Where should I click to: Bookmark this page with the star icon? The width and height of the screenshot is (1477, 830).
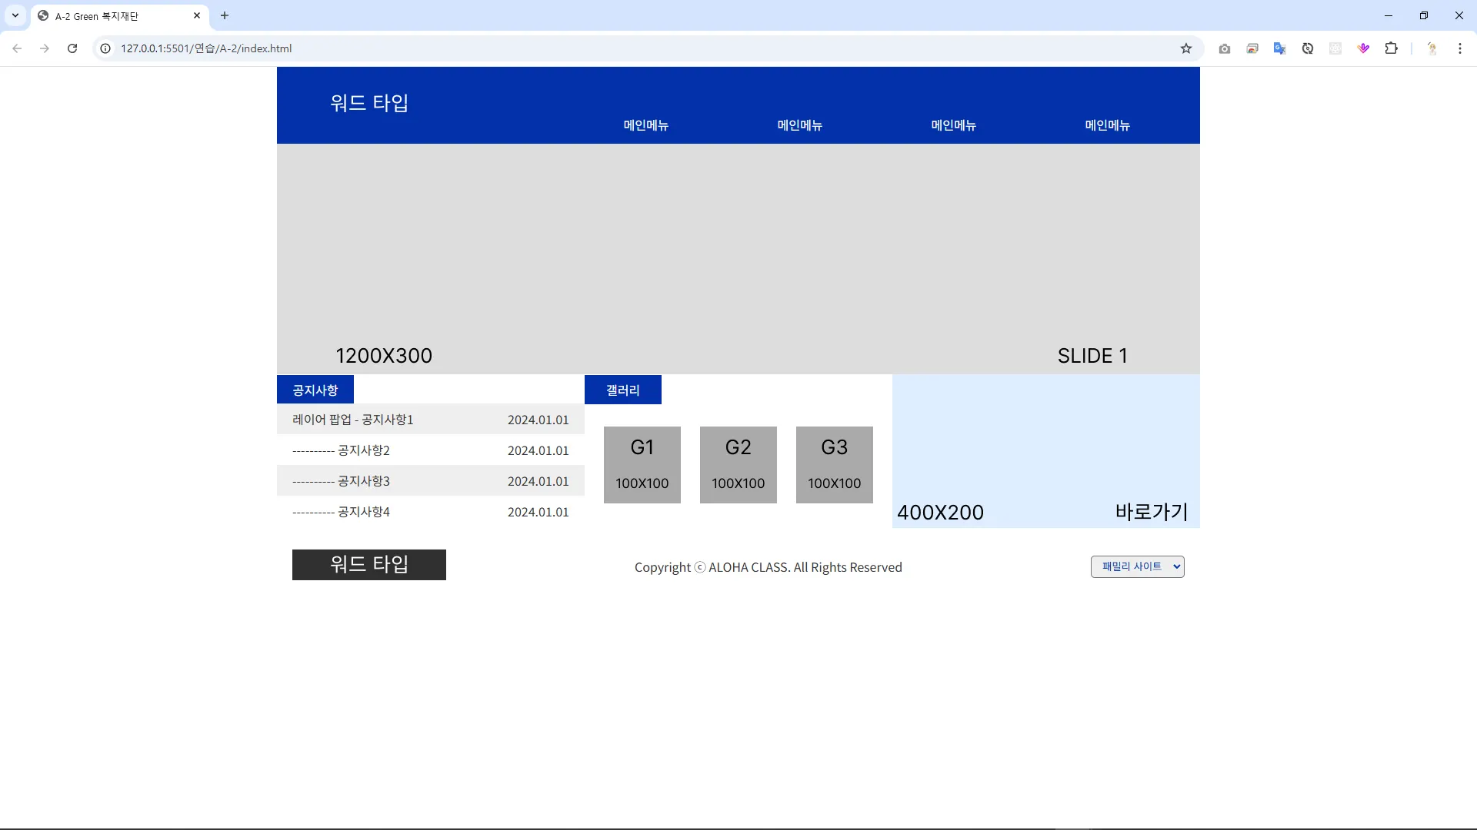[1186, 48]
